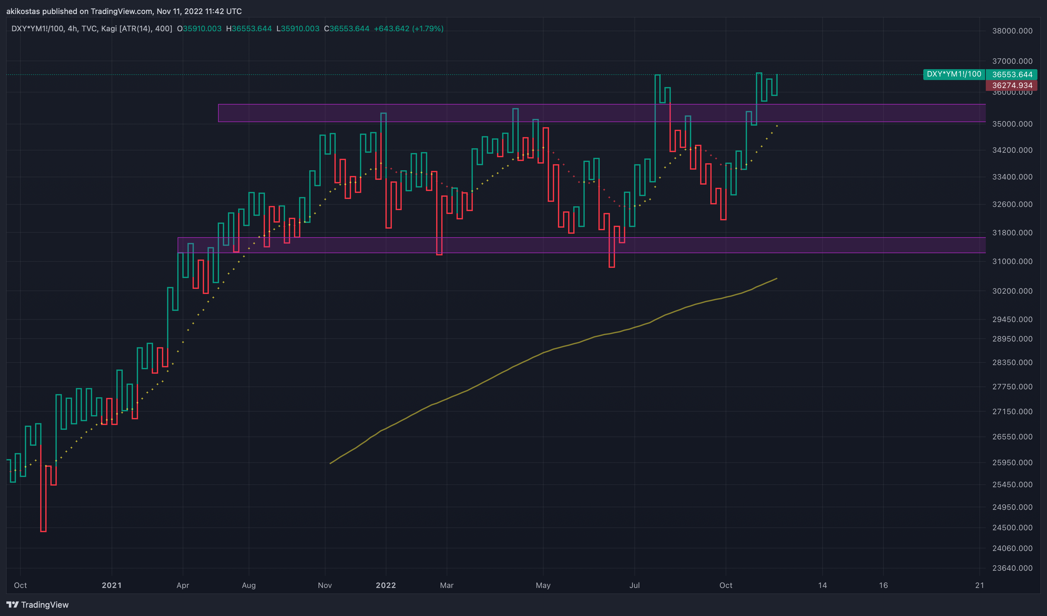Select the upper purple resistance zone rectangle
Screen dimensions: 1047x616
602,113
